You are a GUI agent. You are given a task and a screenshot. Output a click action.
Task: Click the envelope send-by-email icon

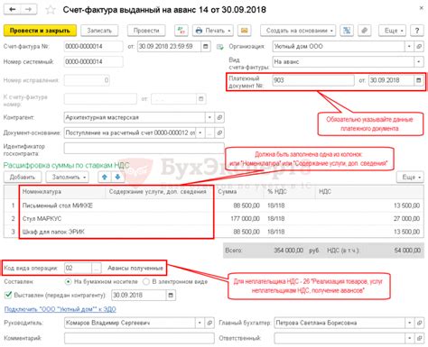tap(244, 31)
